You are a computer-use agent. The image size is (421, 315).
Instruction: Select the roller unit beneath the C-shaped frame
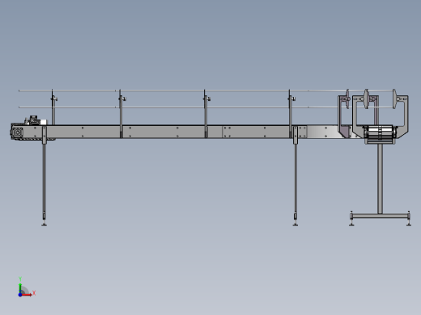click(x=380, y=134)
